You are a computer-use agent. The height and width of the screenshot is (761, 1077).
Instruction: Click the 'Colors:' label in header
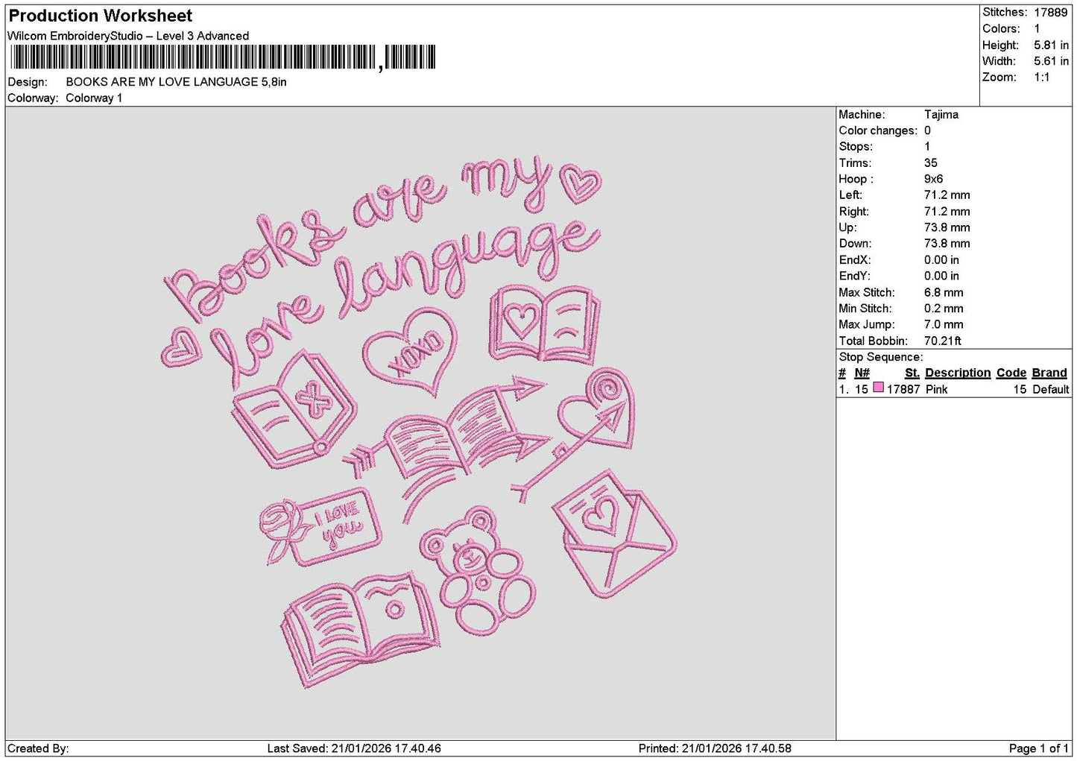tap(1001, 29)
